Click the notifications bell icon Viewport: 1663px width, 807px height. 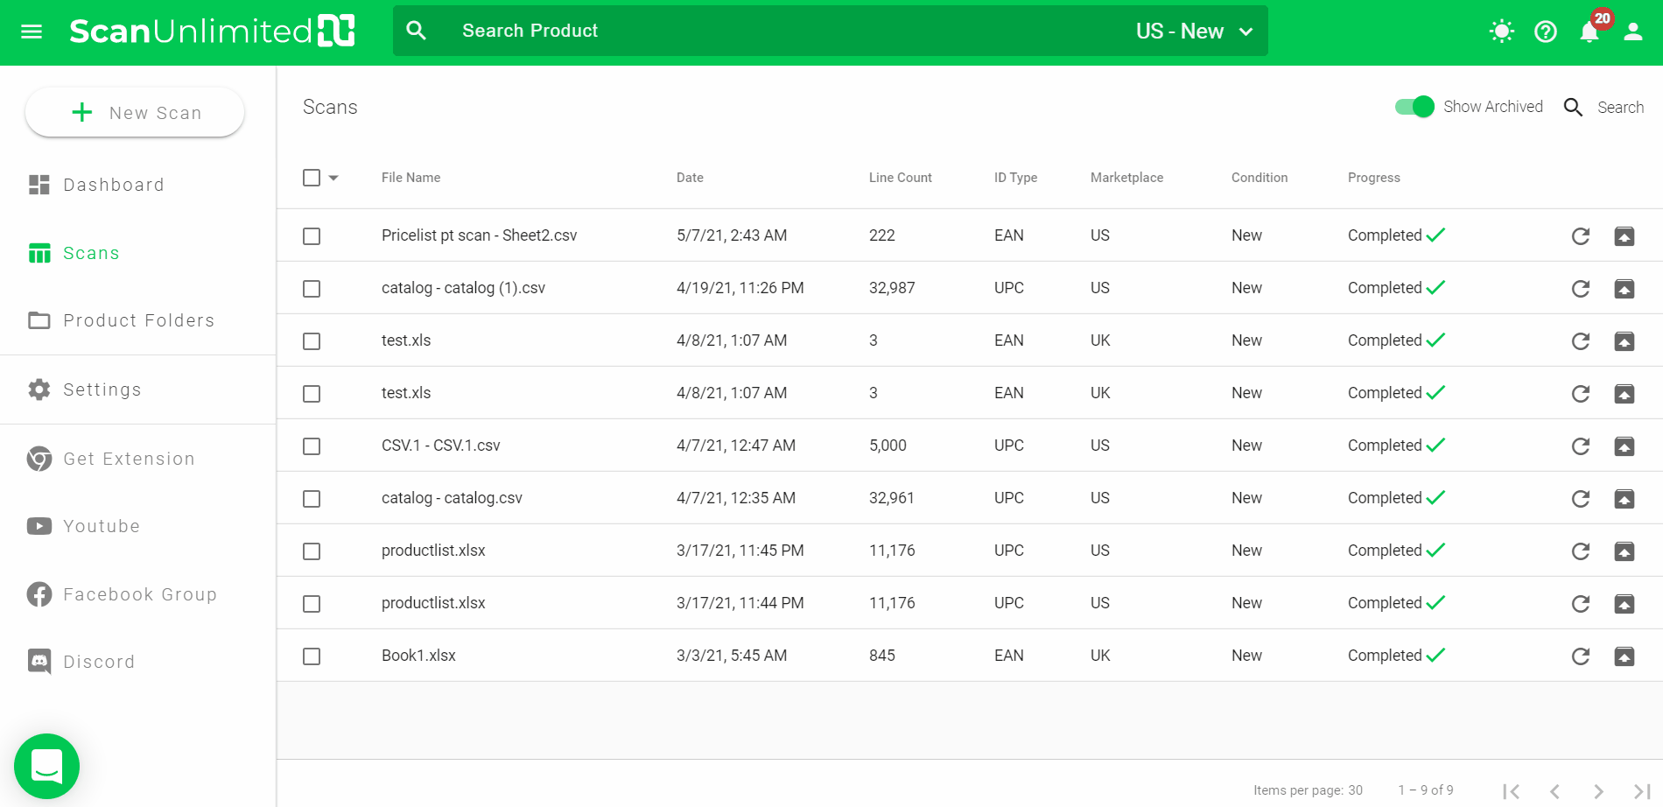[x=1589, y=32]
